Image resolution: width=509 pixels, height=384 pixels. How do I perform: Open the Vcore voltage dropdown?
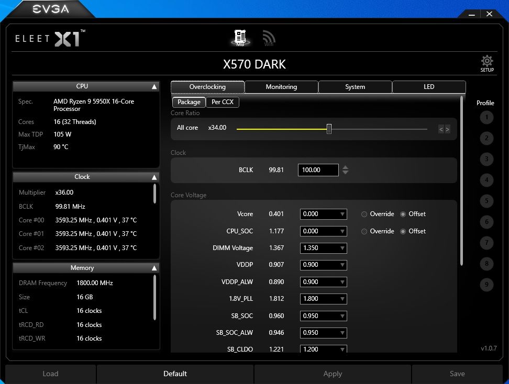pyautogui.click(x=323, y=214)
